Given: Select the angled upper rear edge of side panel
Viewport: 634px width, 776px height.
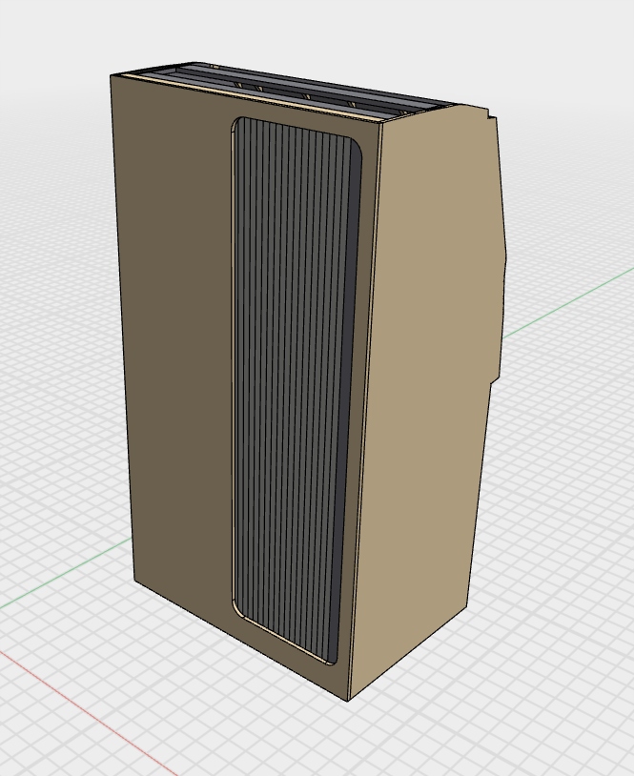Looking at the screenshot, I should (500, 191).
